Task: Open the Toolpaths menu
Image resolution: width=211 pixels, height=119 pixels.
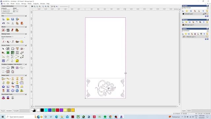Action: (36, 4)
